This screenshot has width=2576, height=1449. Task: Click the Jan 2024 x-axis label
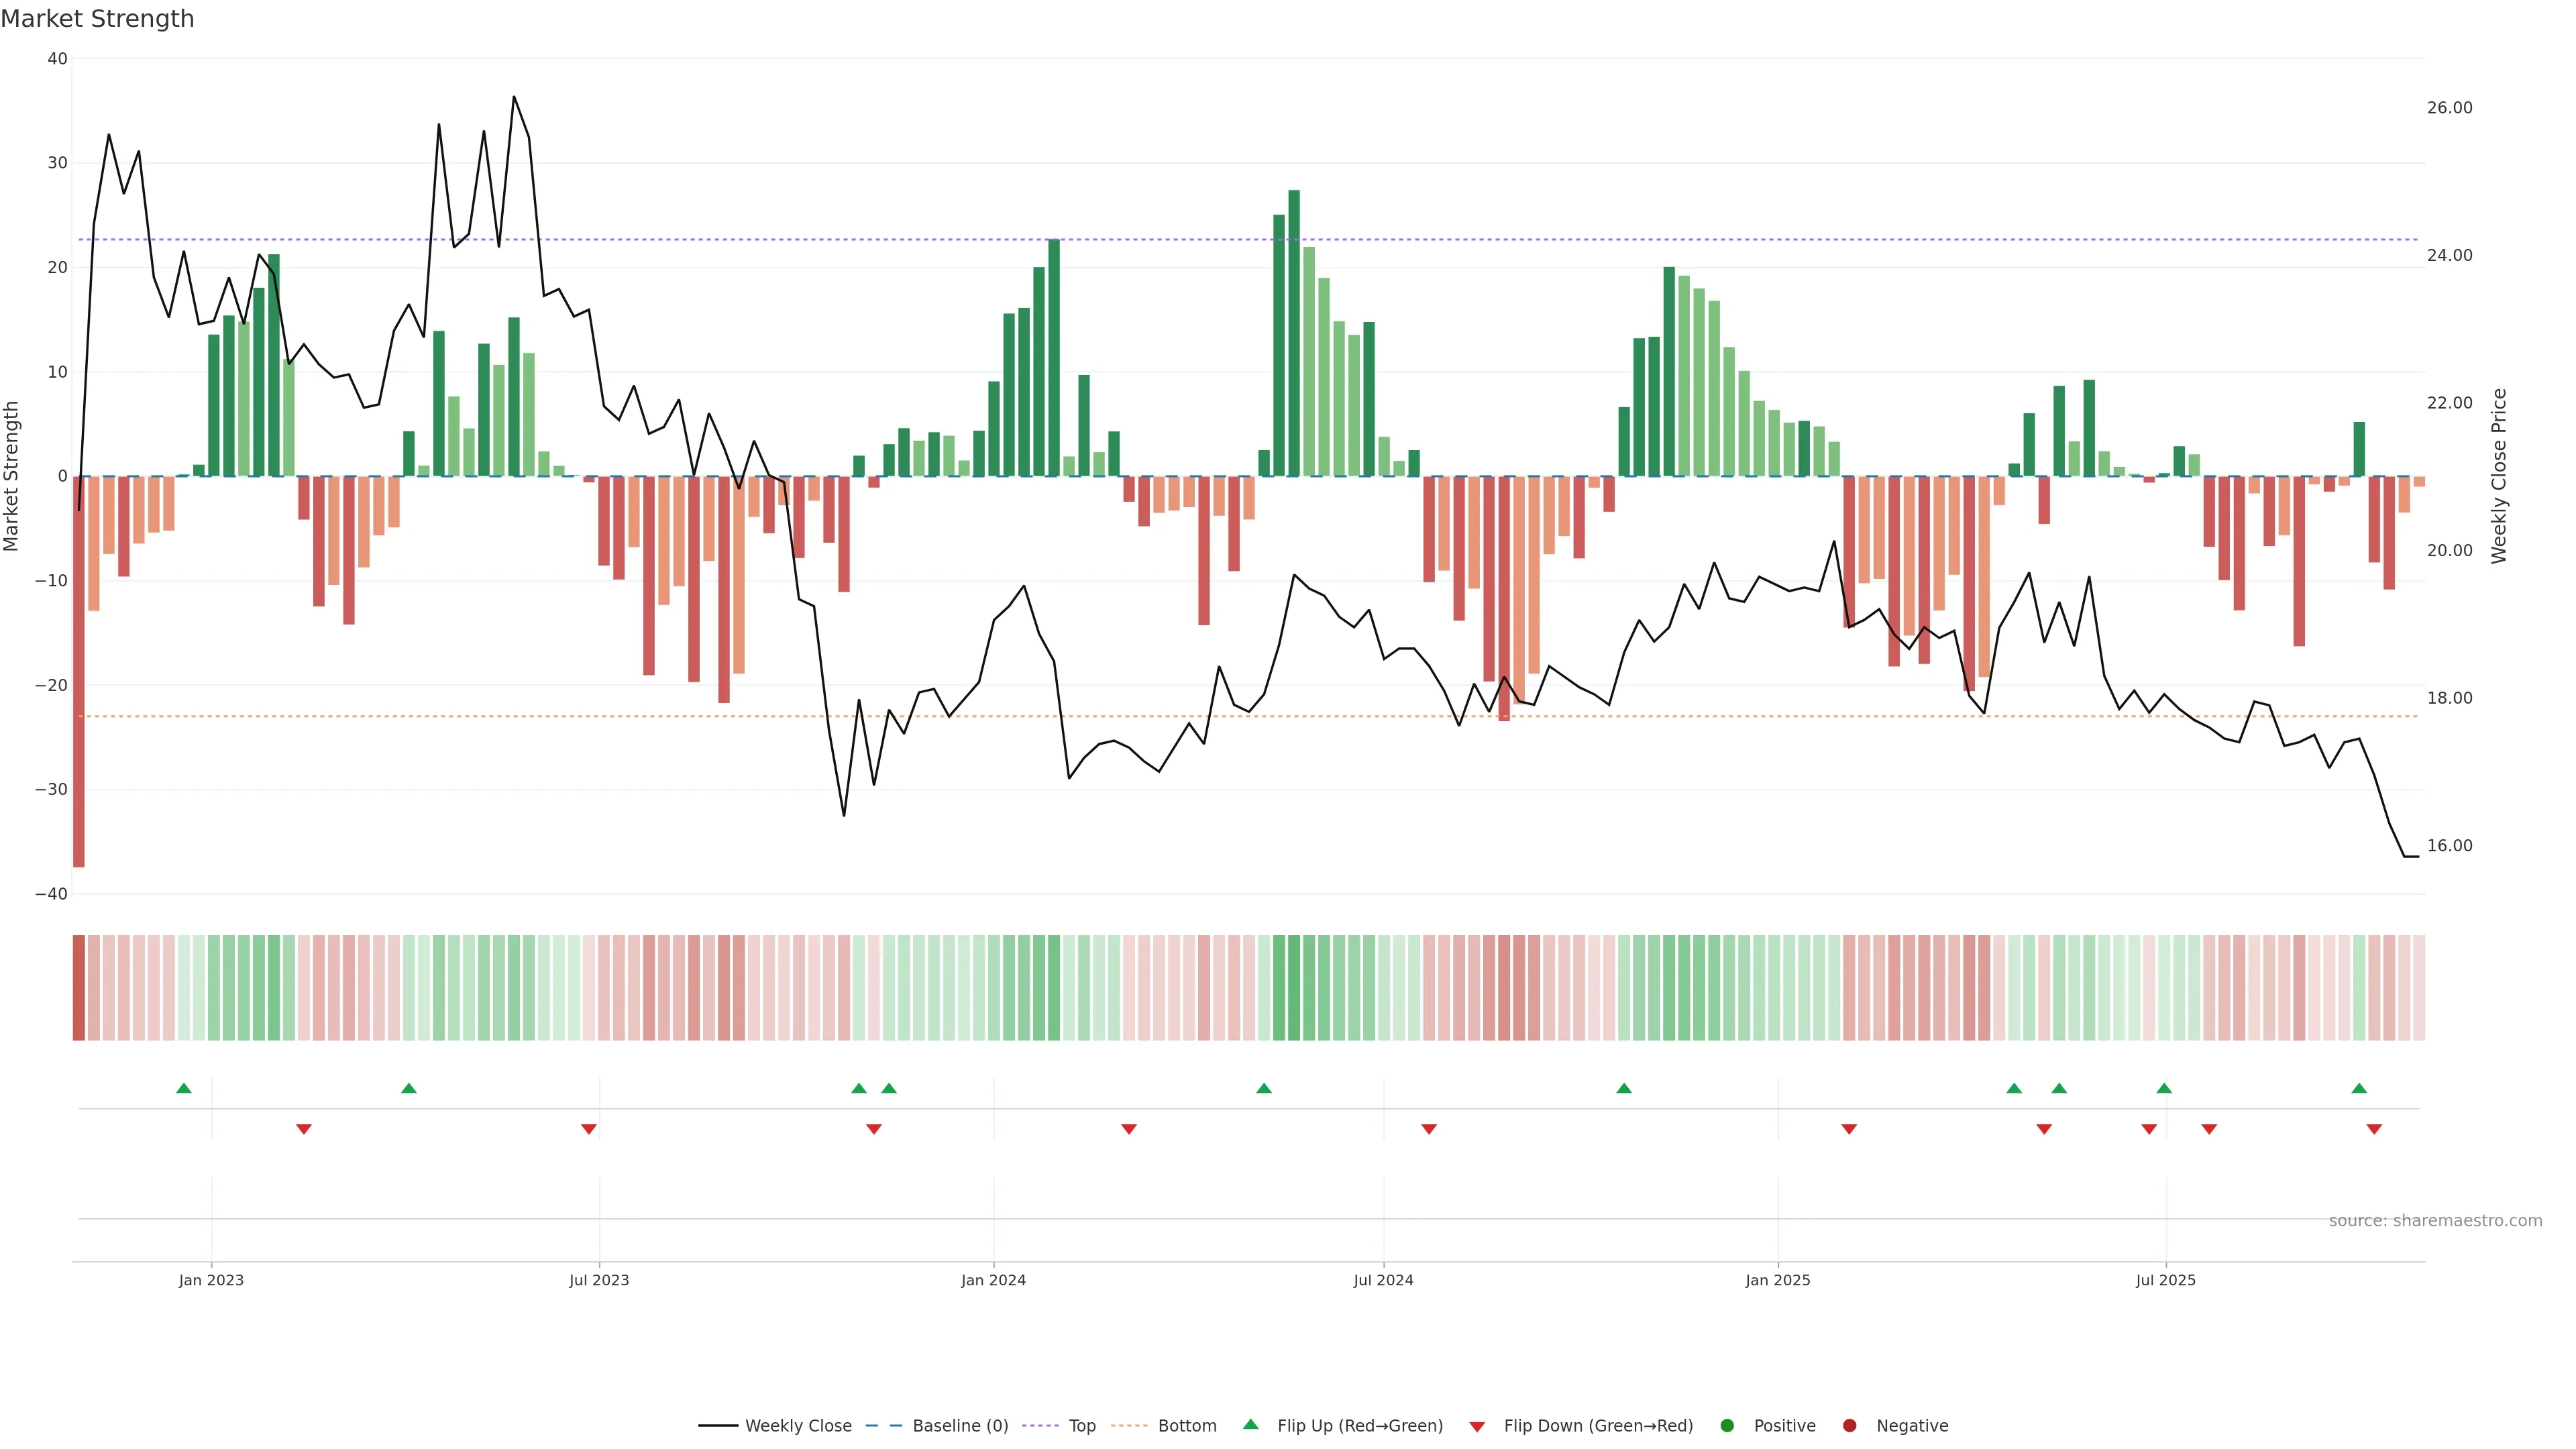point(993,1280)
